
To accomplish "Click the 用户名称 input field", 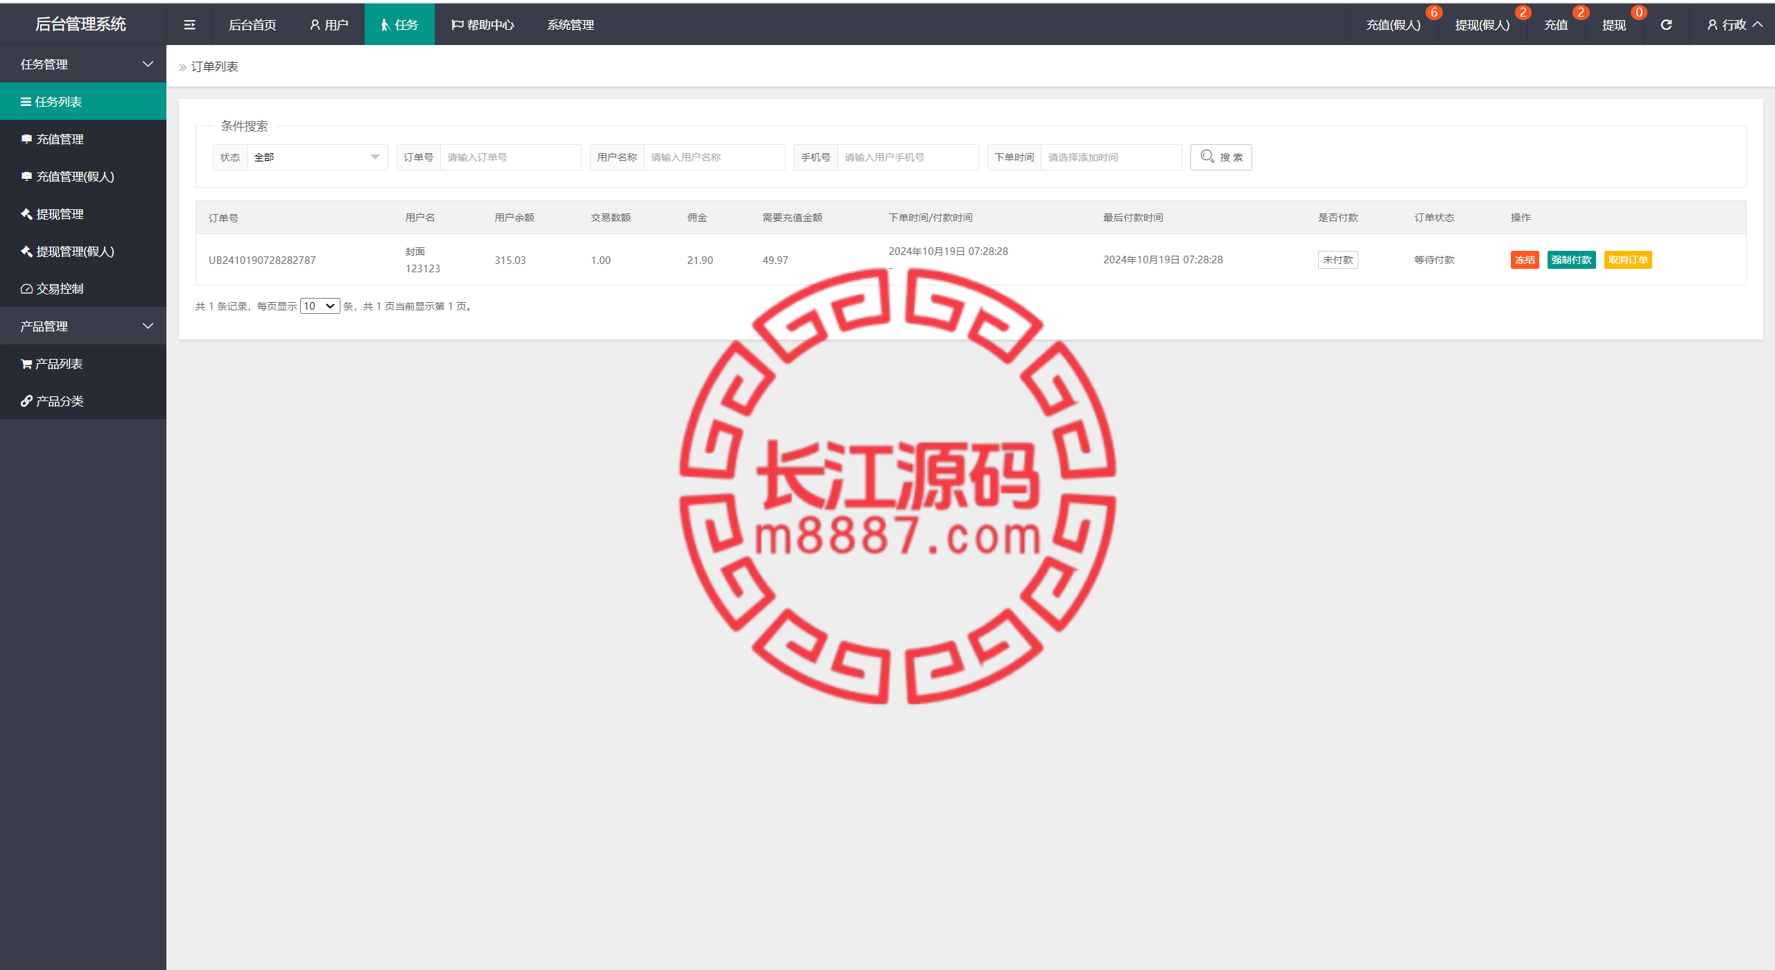I will click(x=714, y=157).
